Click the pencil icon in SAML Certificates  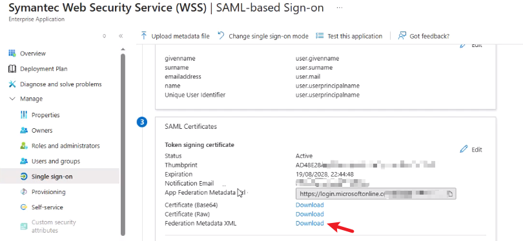[x=464, y=149]
